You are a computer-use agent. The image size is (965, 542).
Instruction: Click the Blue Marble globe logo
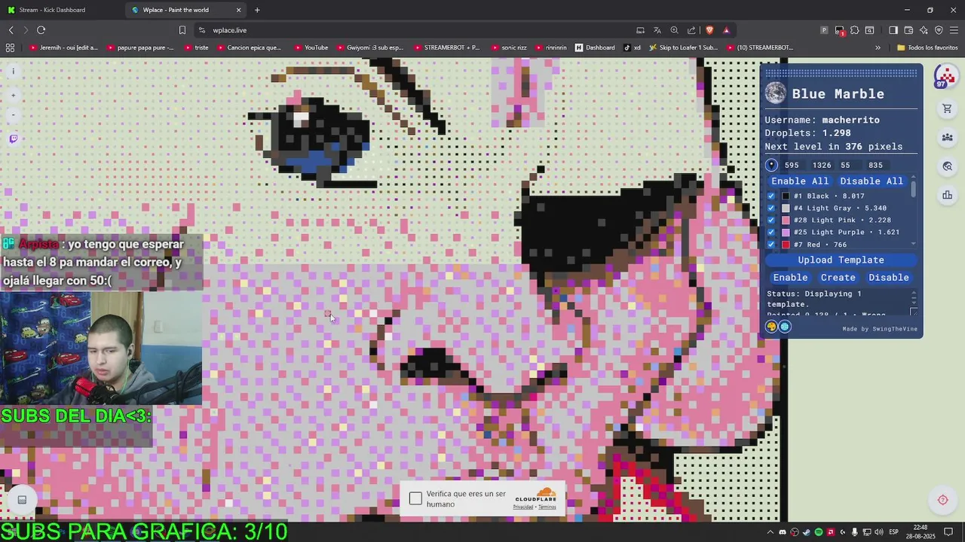point(775,93)
